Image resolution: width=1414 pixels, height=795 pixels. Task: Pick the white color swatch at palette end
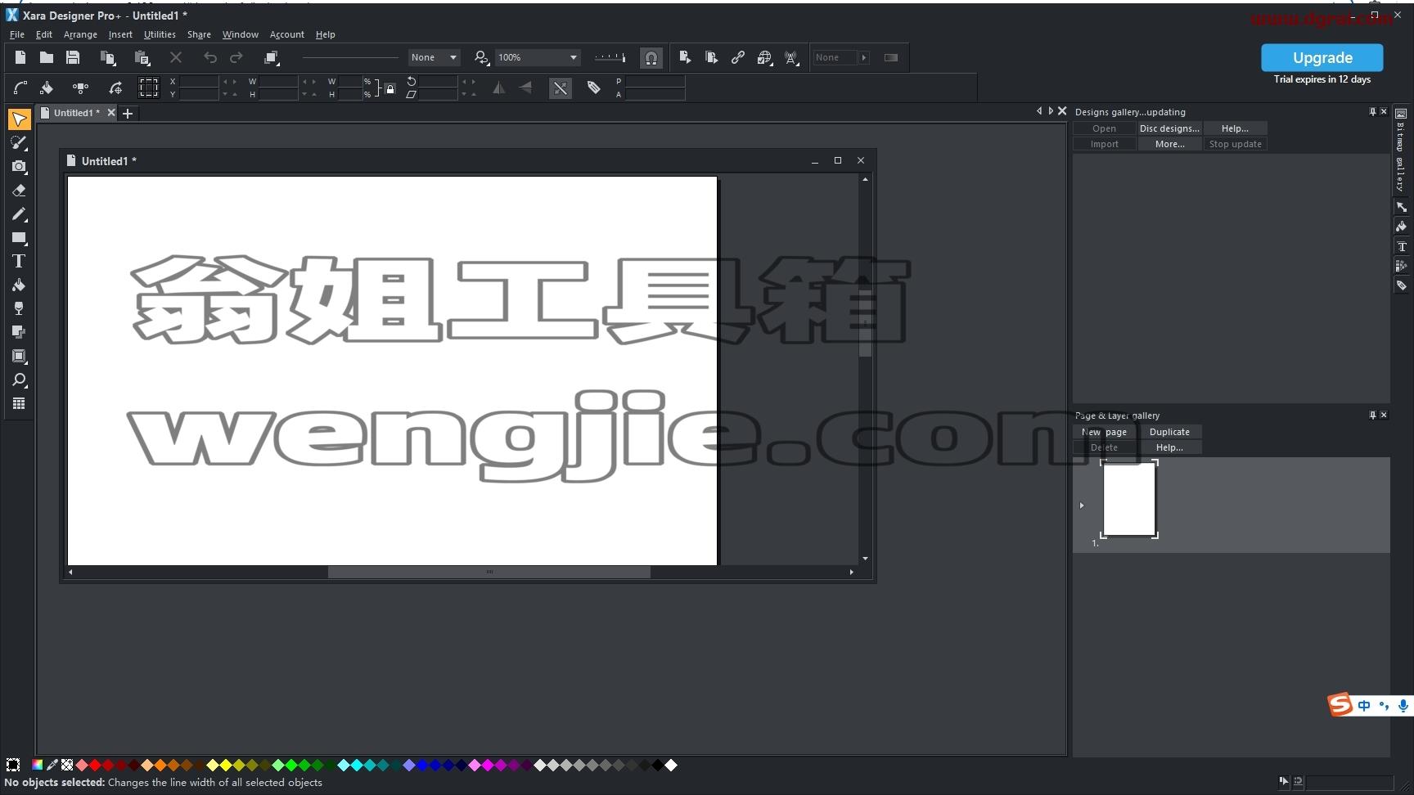671,765
